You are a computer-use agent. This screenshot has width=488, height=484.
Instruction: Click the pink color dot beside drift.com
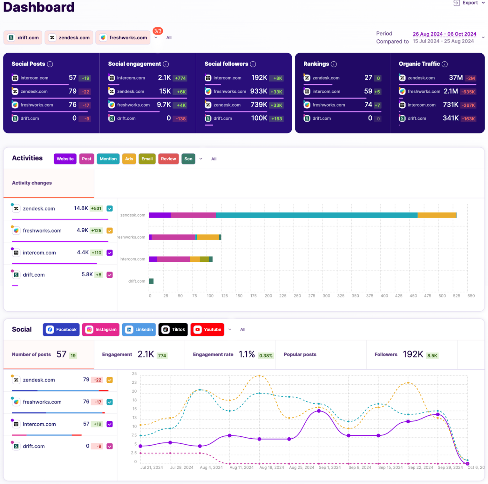tap(12, 441)
